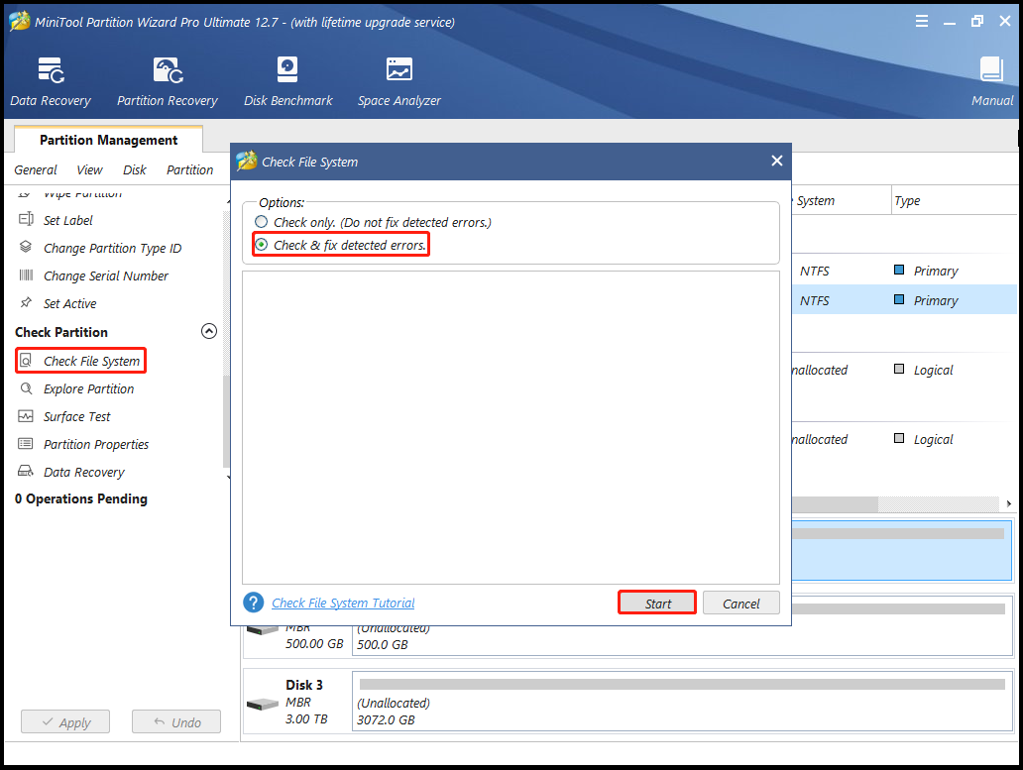Click the 0 Operations Pending heading
1023x770 pixels.
click(81, 498)
